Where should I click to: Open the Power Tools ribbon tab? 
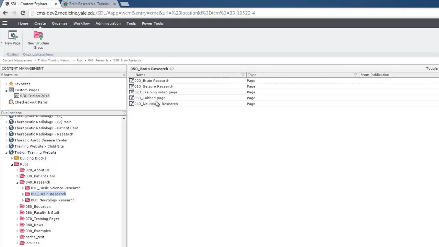coord(152,23)
